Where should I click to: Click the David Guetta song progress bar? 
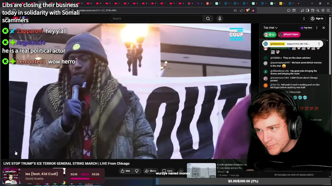[x=85, y=179]
